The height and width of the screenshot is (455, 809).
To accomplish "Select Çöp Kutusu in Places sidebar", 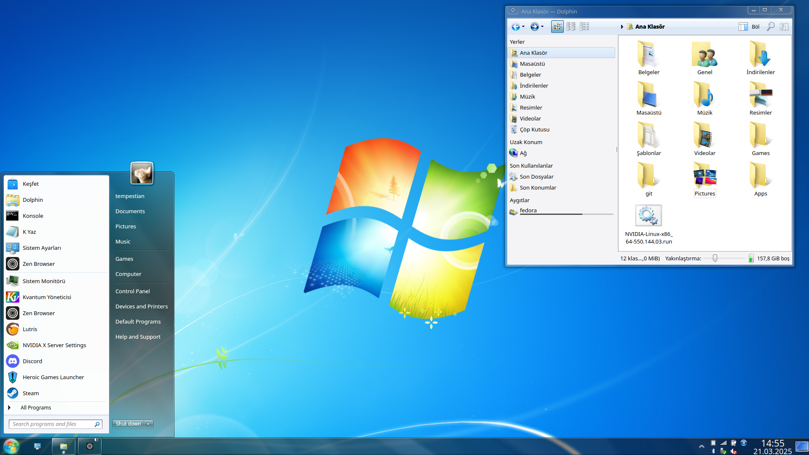I will click(x=534, y=129).
